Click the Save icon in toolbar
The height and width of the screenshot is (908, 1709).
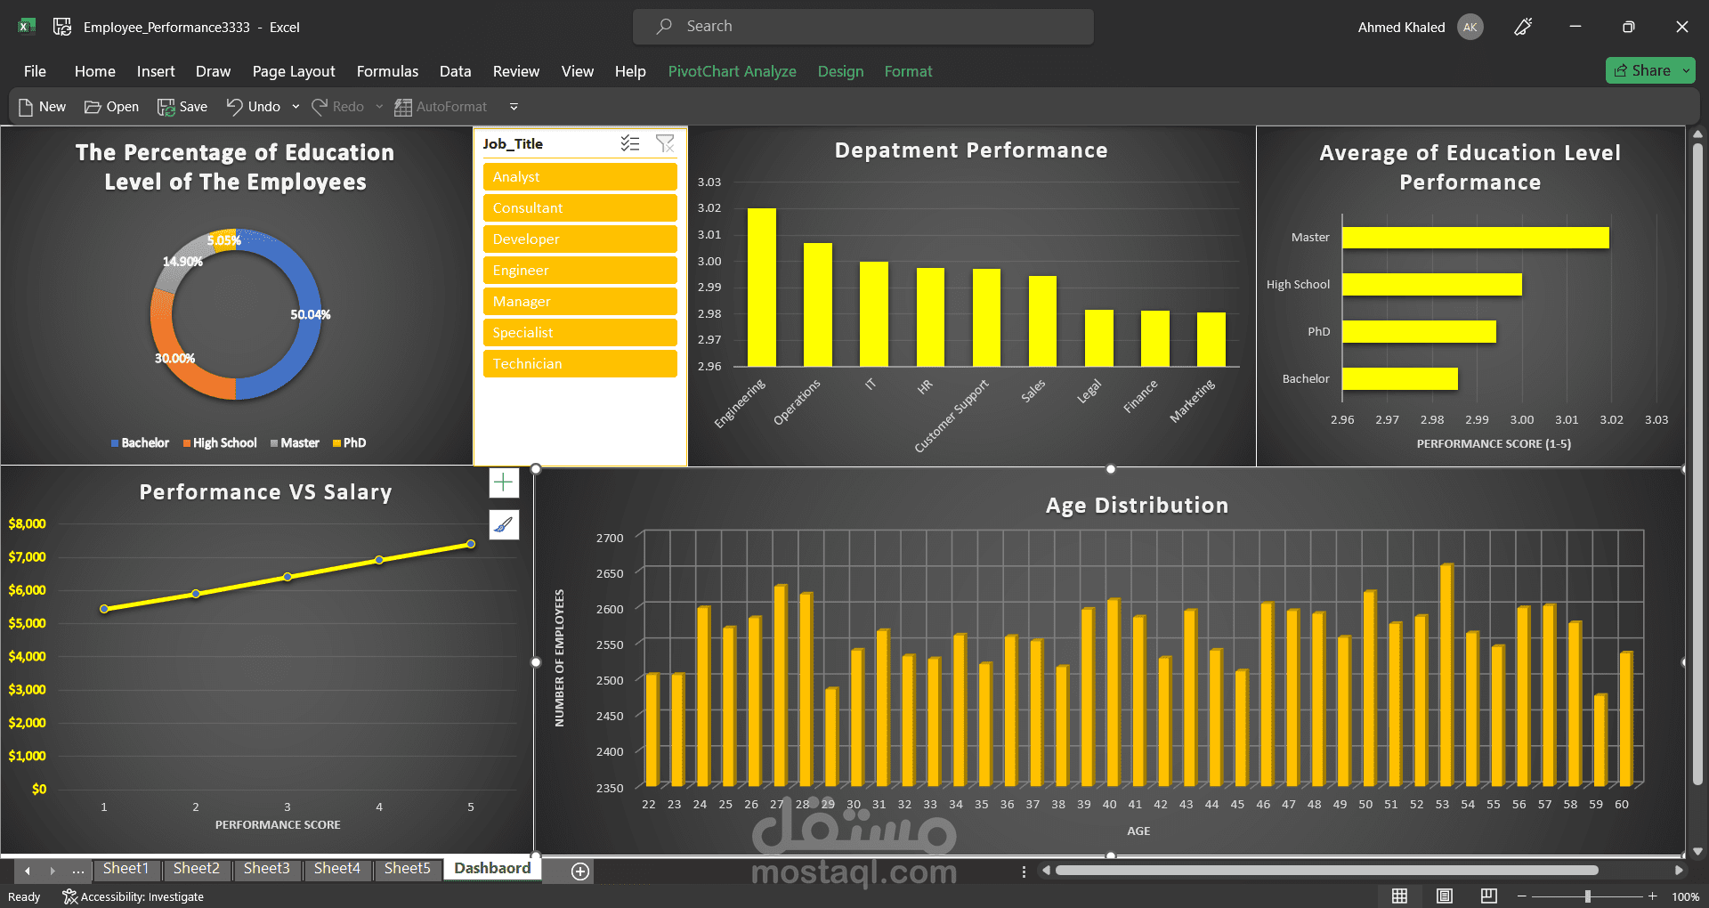pos(166,107)
